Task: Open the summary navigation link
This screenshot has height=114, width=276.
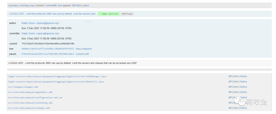Action: pyautogui.click(x=13, y=5)
